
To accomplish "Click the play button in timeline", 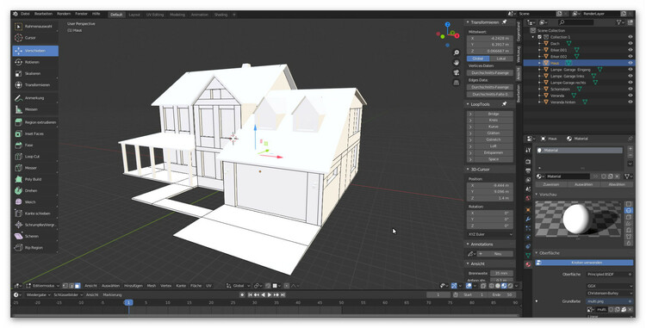I will (x=270, y=294).
